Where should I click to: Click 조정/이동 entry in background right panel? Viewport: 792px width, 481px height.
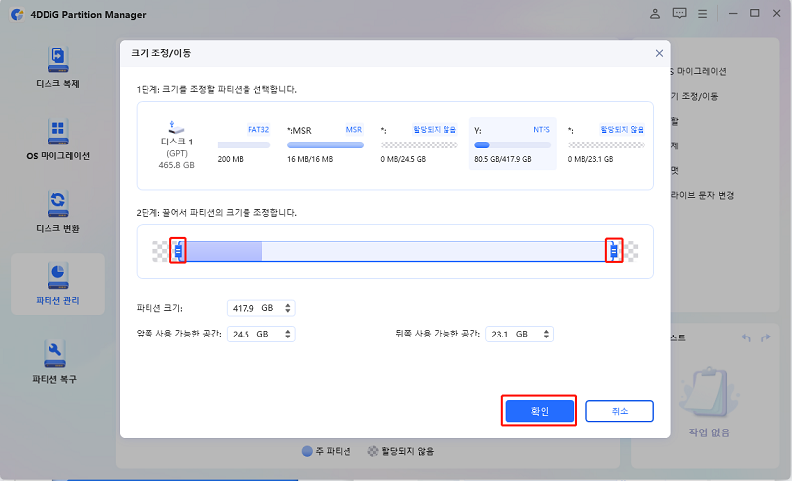pos(695,96)
